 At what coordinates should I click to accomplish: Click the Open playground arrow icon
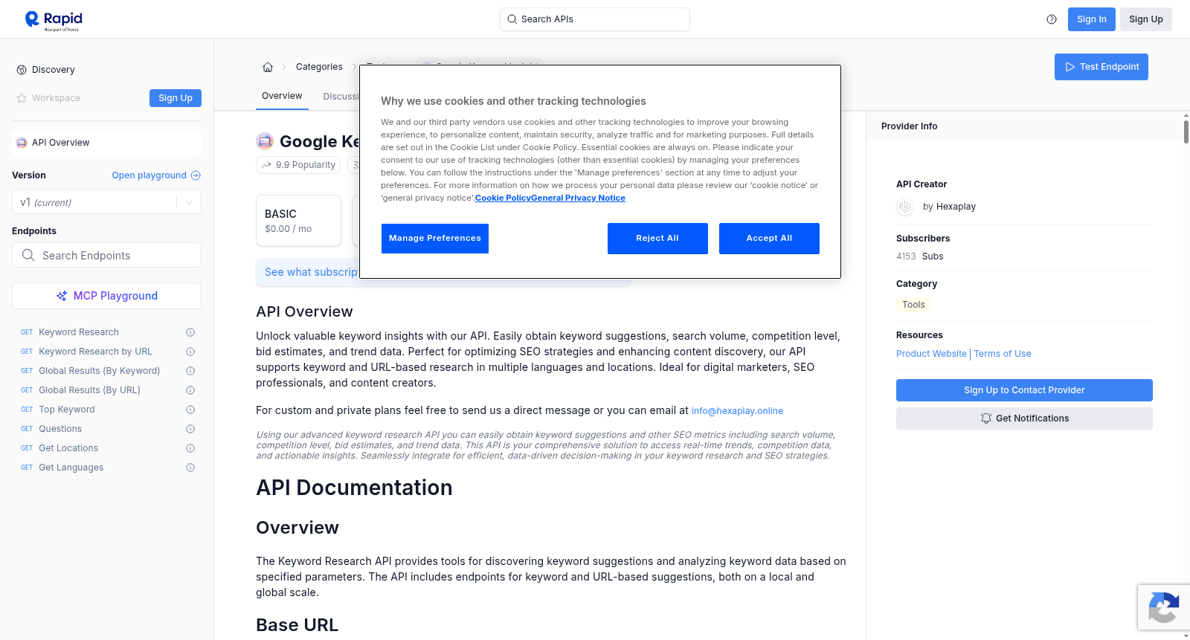(196, 175)
